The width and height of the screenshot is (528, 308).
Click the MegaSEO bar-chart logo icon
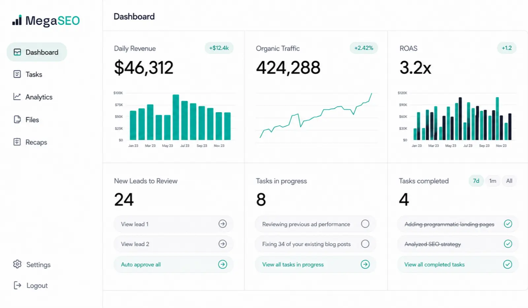click(17, 20)
